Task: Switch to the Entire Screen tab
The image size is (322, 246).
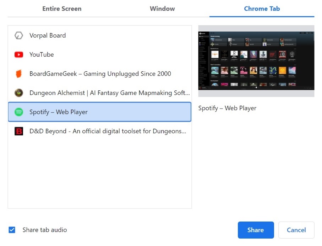Action: 62,9
